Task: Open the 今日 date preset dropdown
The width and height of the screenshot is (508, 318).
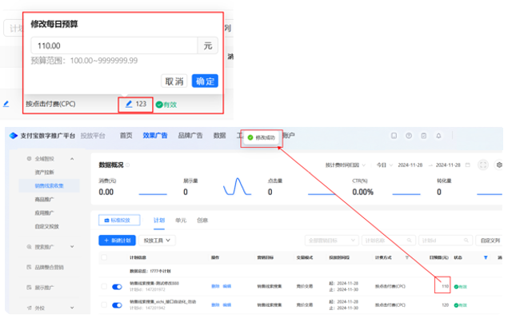Action: (384, 165)
